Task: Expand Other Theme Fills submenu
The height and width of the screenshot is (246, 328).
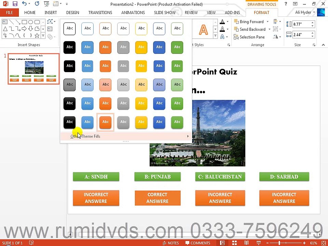Action: (x=126, y=136)
